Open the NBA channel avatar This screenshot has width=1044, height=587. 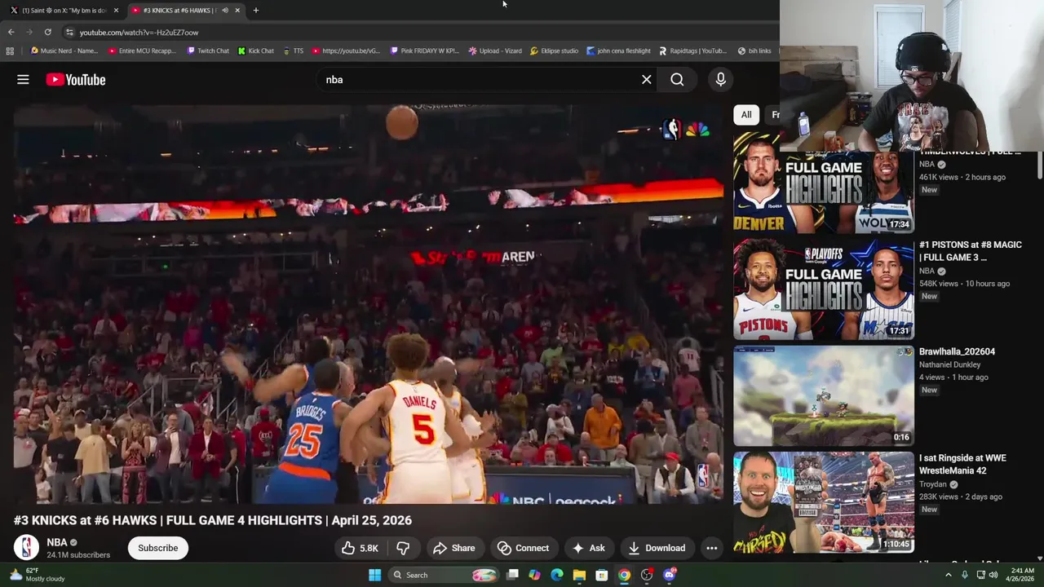pos(26,548)
